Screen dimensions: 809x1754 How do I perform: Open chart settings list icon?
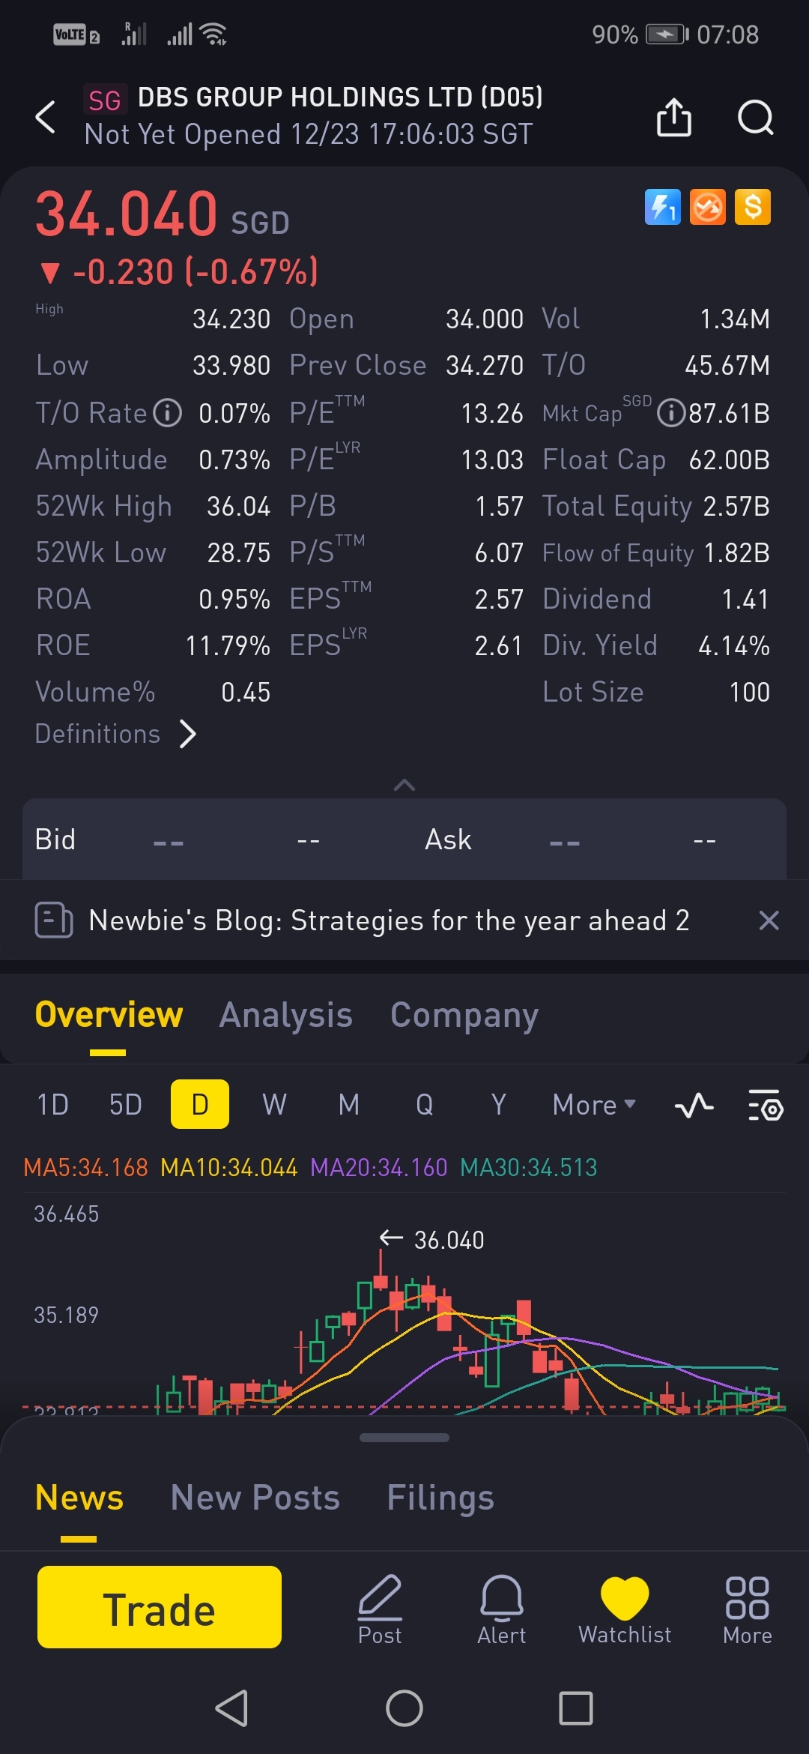765,1105
